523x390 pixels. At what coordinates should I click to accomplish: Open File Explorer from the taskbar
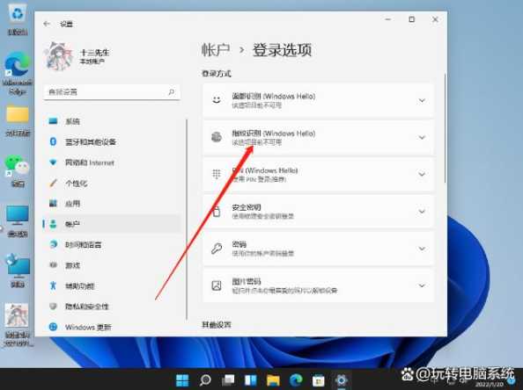(x=273, y=380)
